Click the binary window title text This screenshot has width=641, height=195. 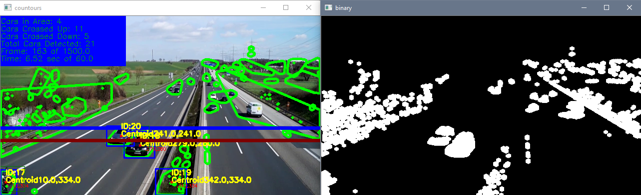tap(345, 8)
